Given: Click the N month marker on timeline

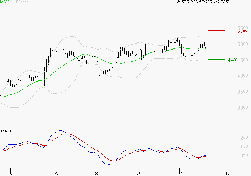Looking at the screenshot, I should tap(182, 173).
